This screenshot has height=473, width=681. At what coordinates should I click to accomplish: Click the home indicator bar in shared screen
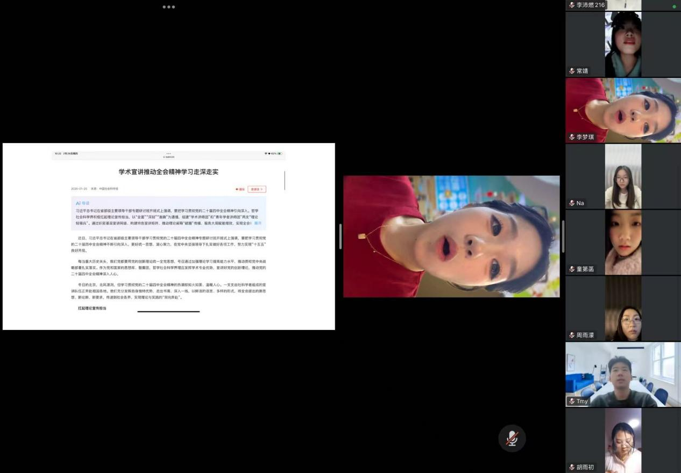click(x=168, y=311)
